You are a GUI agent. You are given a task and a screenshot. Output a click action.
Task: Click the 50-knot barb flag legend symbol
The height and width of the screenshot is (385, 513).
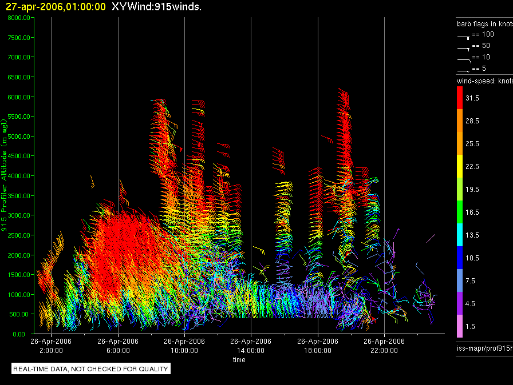pos(463,49)
